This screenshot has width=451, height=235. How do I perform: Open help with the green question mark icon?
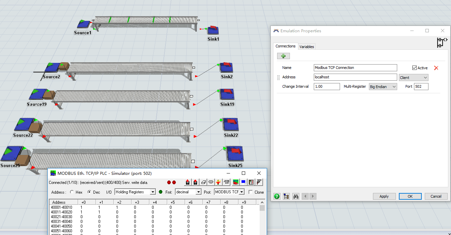click(276, 196)
